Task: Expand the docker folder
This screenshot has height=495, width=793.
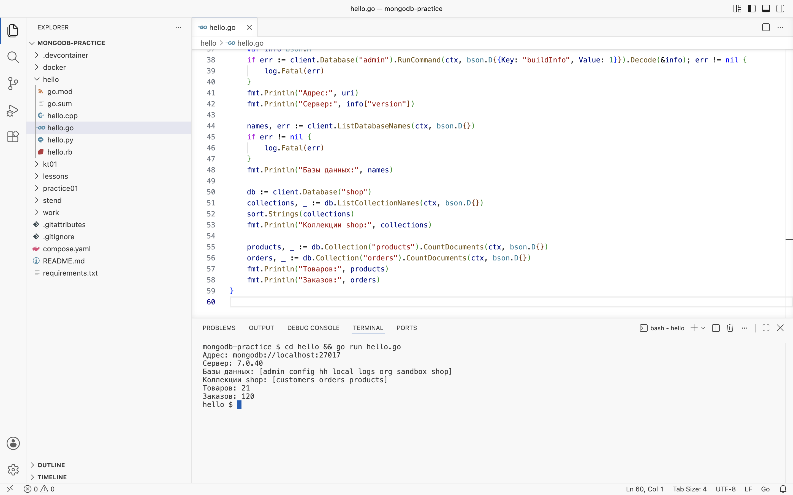Action: [x=108, y=67]
